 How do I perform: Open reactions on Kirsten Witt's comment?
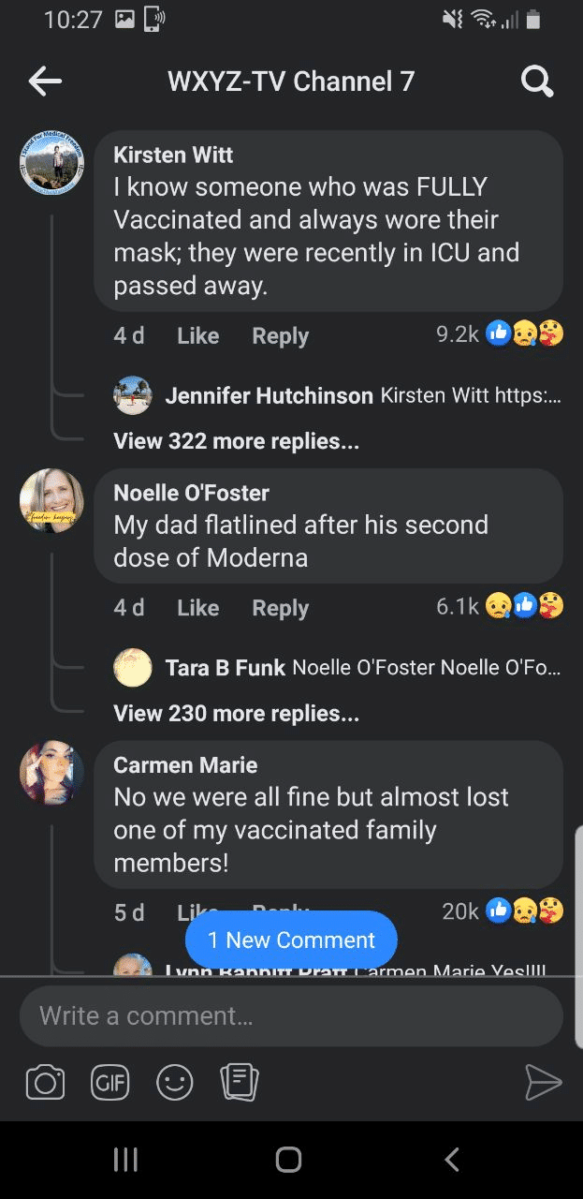(x=524, y=333)
